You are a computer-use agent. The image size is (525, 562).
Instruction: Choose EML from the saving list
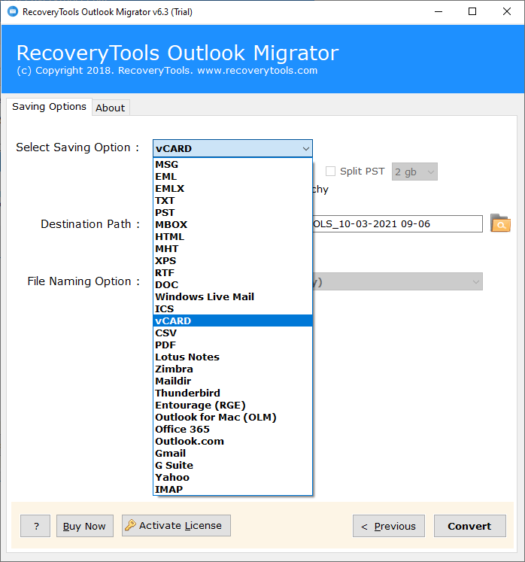tap(232, 177)
